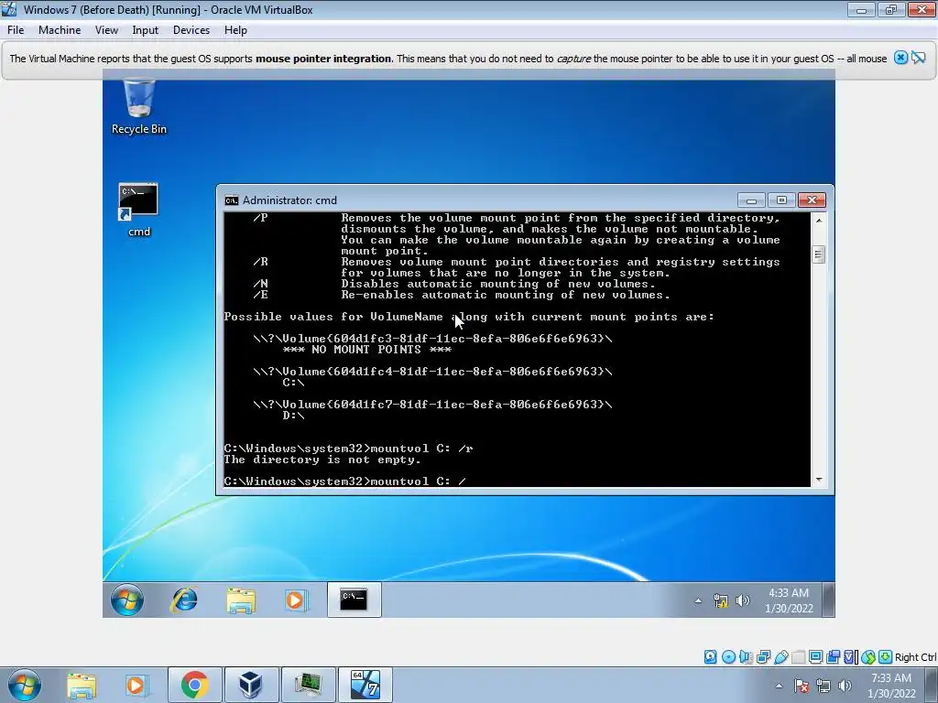Close the Administrator: cmd window
Image resolution: width=938 pixels, height=703 pixels.
812,200
